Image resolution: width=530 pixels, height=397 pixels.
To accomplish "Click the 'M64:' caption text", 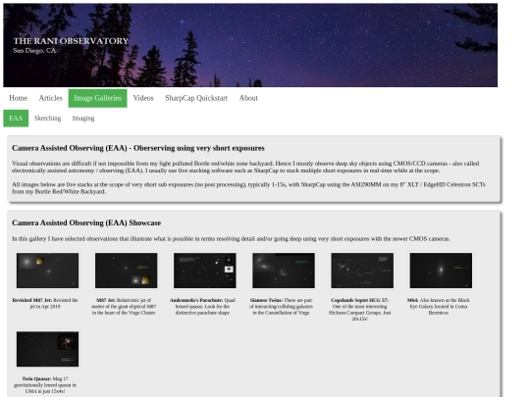I will pyautogui.click(x=412, y=300).
